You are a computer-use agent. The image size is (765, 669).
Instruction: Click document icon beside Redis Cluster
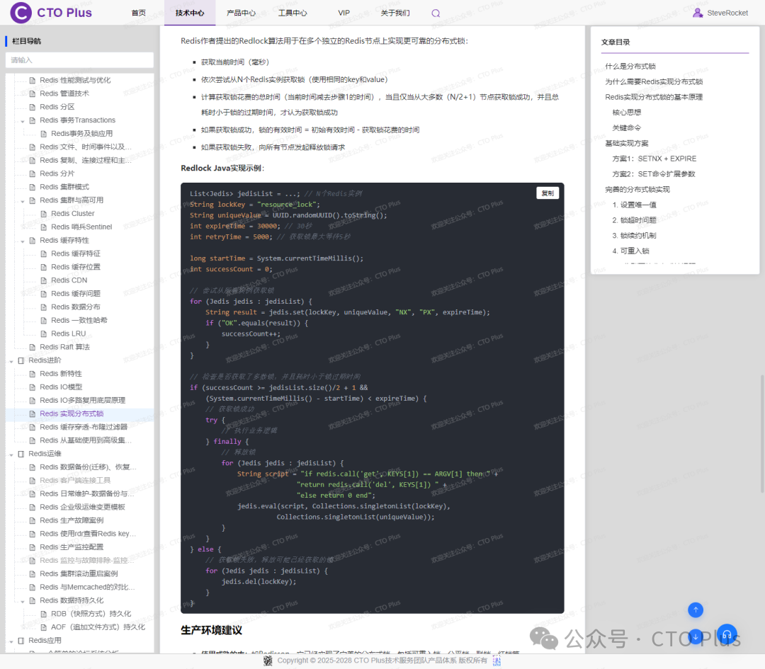pyautogui.click(x=44, y=214)
